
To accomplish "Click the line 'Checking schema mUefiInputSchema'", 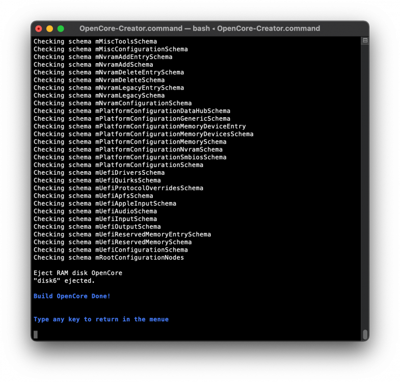I will [95, 219].
